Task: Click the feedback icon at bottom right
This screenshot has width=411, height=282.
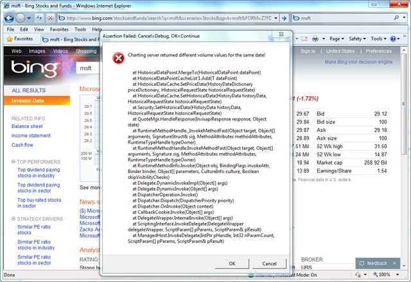Action: [x=363, y=263]
